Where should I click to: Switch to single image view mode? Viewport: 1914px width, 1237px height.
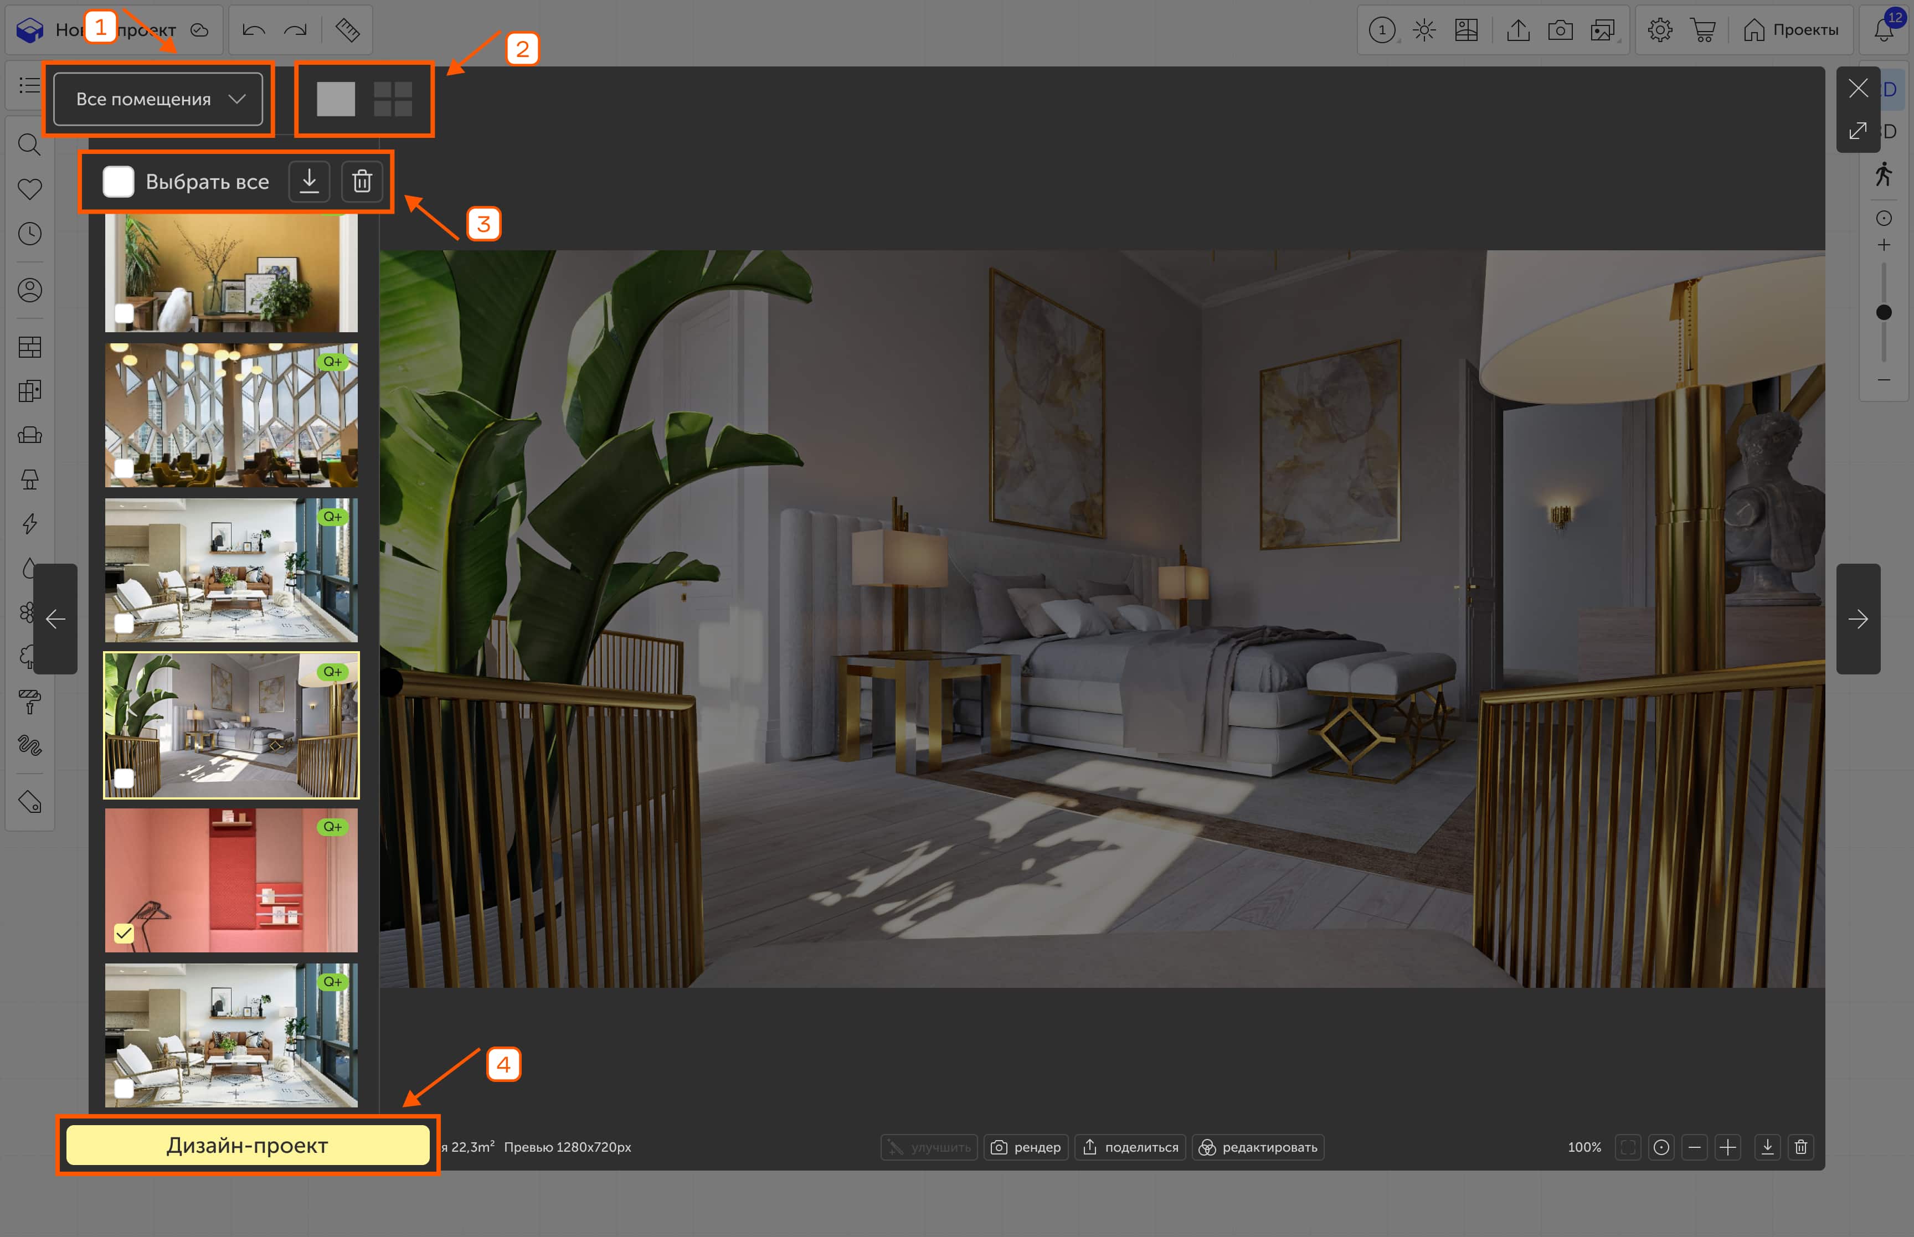point(336,99)
